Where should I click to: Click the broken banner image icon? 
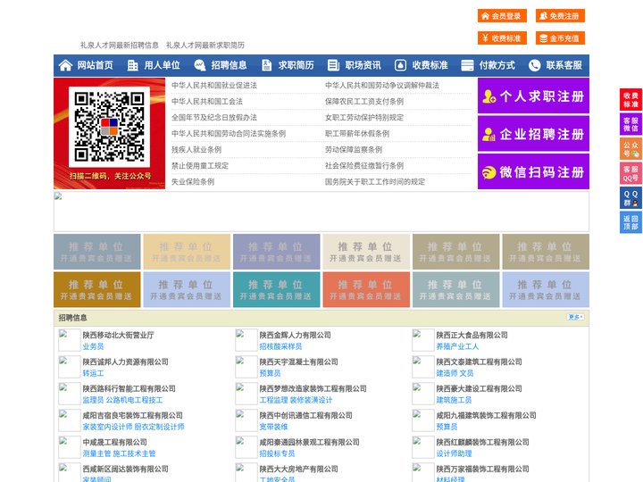pos(58,196)
